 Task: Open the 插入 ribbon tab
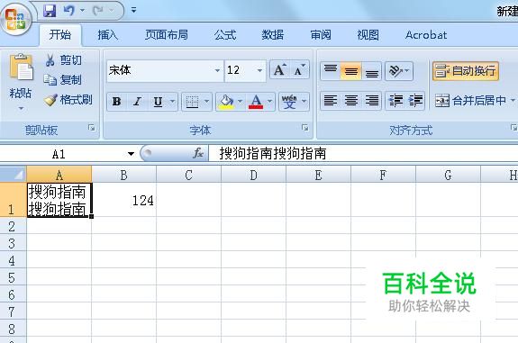pyautogui.click(x=108, y=35)
